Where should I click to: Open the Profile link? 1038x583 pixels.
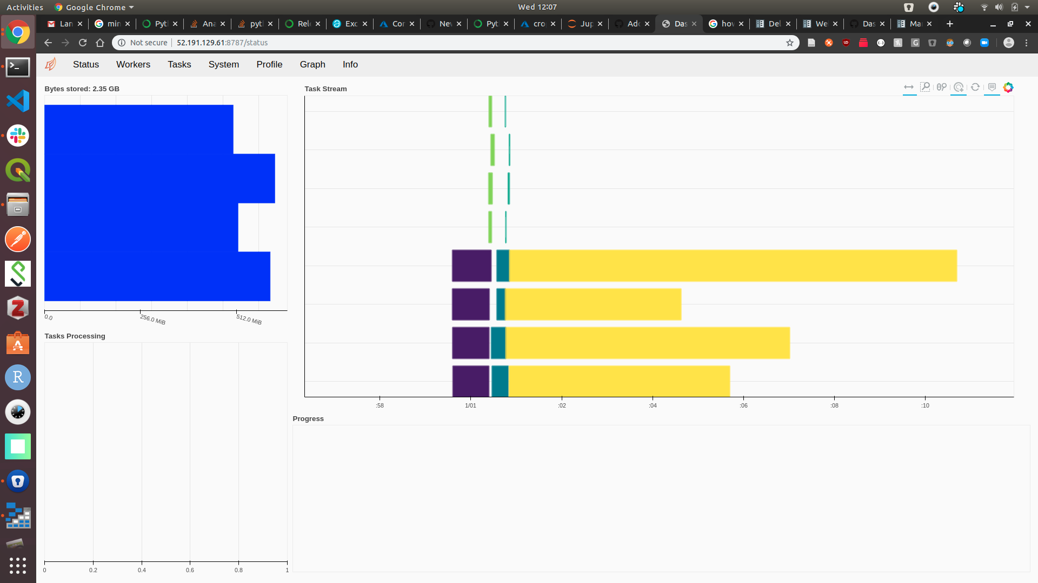[269, 64]
